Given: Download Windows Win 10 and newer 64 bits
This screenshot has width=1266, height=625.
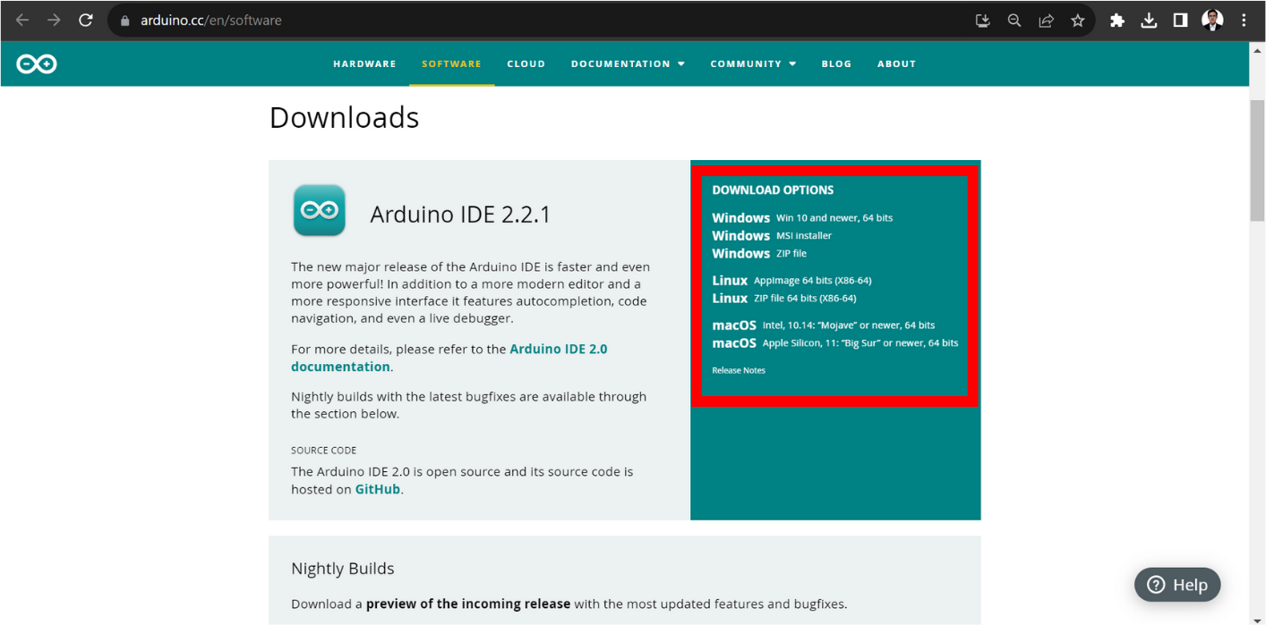Looking at the screenshot, I should tap(802, 217).
